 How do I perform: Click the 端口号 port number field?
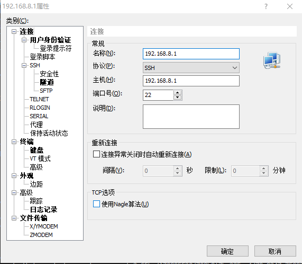[x=158, y=95]
